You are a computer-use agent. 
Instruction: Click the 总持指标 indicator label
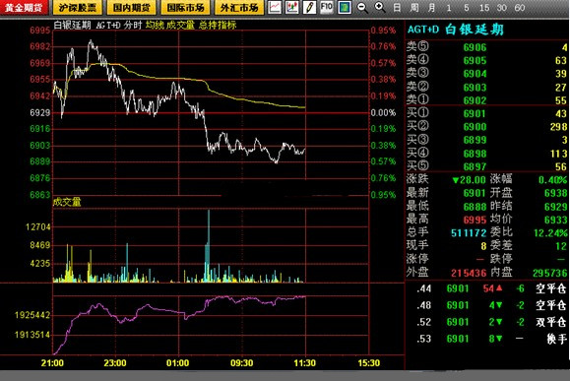point(218,25)
